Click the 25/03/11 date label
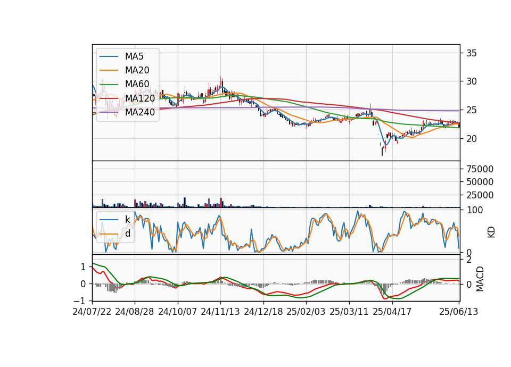511x367 pixels. pyautogui.click(x=349, y=312)
